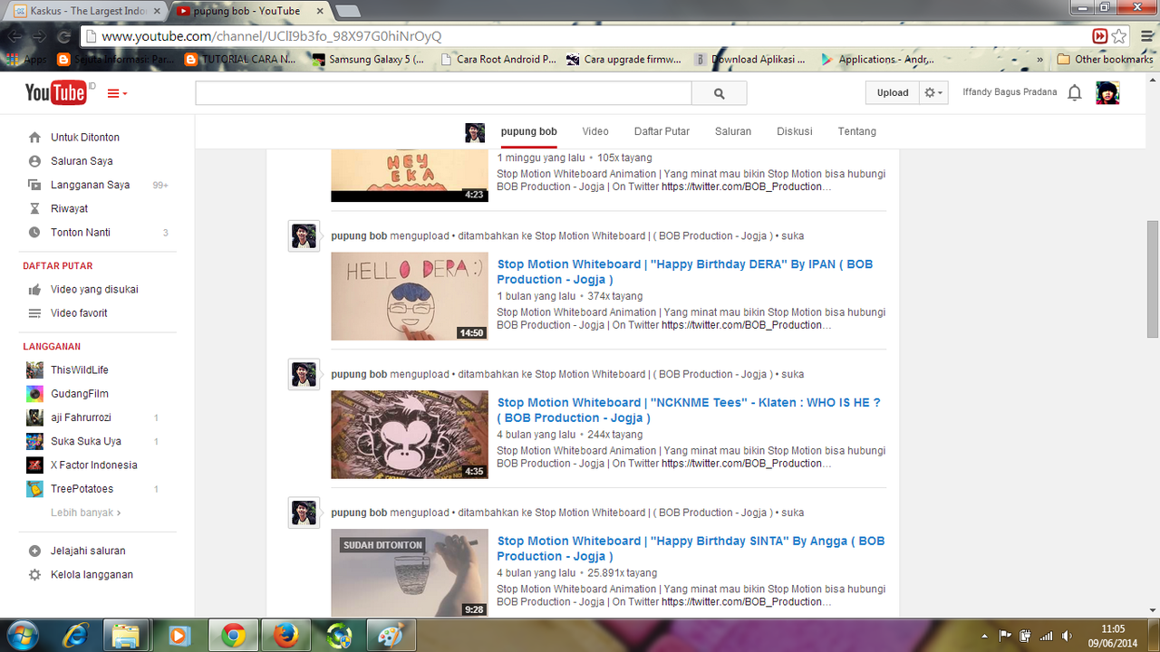Open Kelola langganan settings
Screen dimensions: 1160x652
[92, 574]
